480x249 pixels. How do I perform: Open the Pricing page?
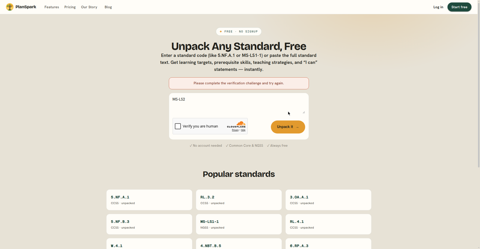click(x=70, y=7)
